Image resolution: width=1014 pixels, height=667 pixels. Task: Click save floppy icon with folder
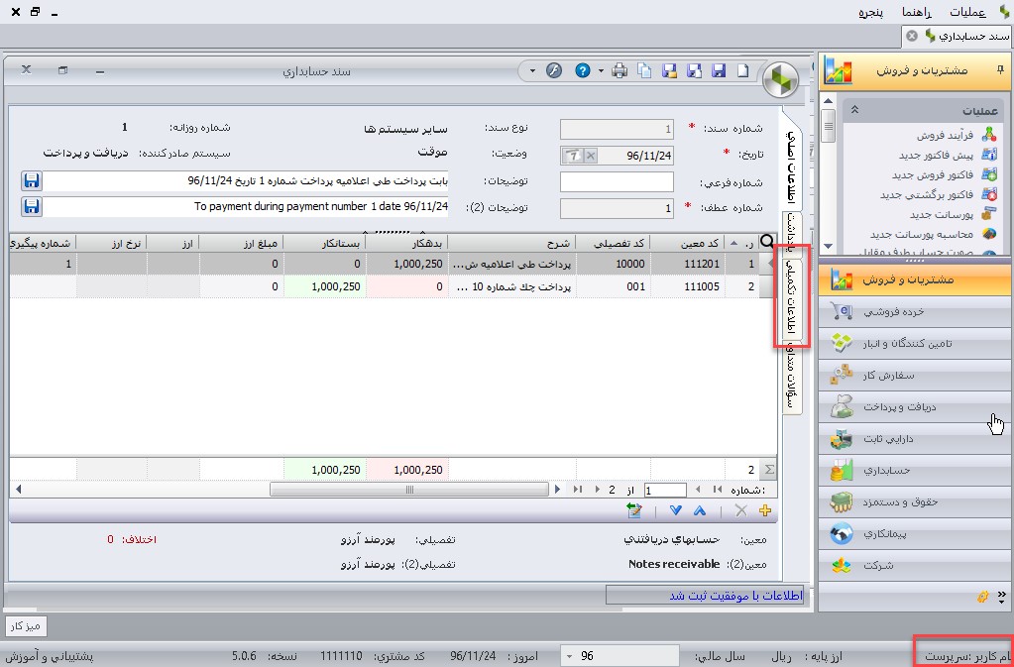[670, 70]
